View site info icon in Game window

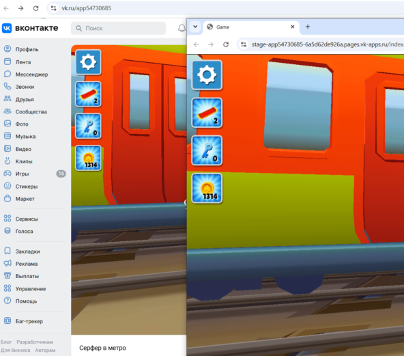(244, 44)
